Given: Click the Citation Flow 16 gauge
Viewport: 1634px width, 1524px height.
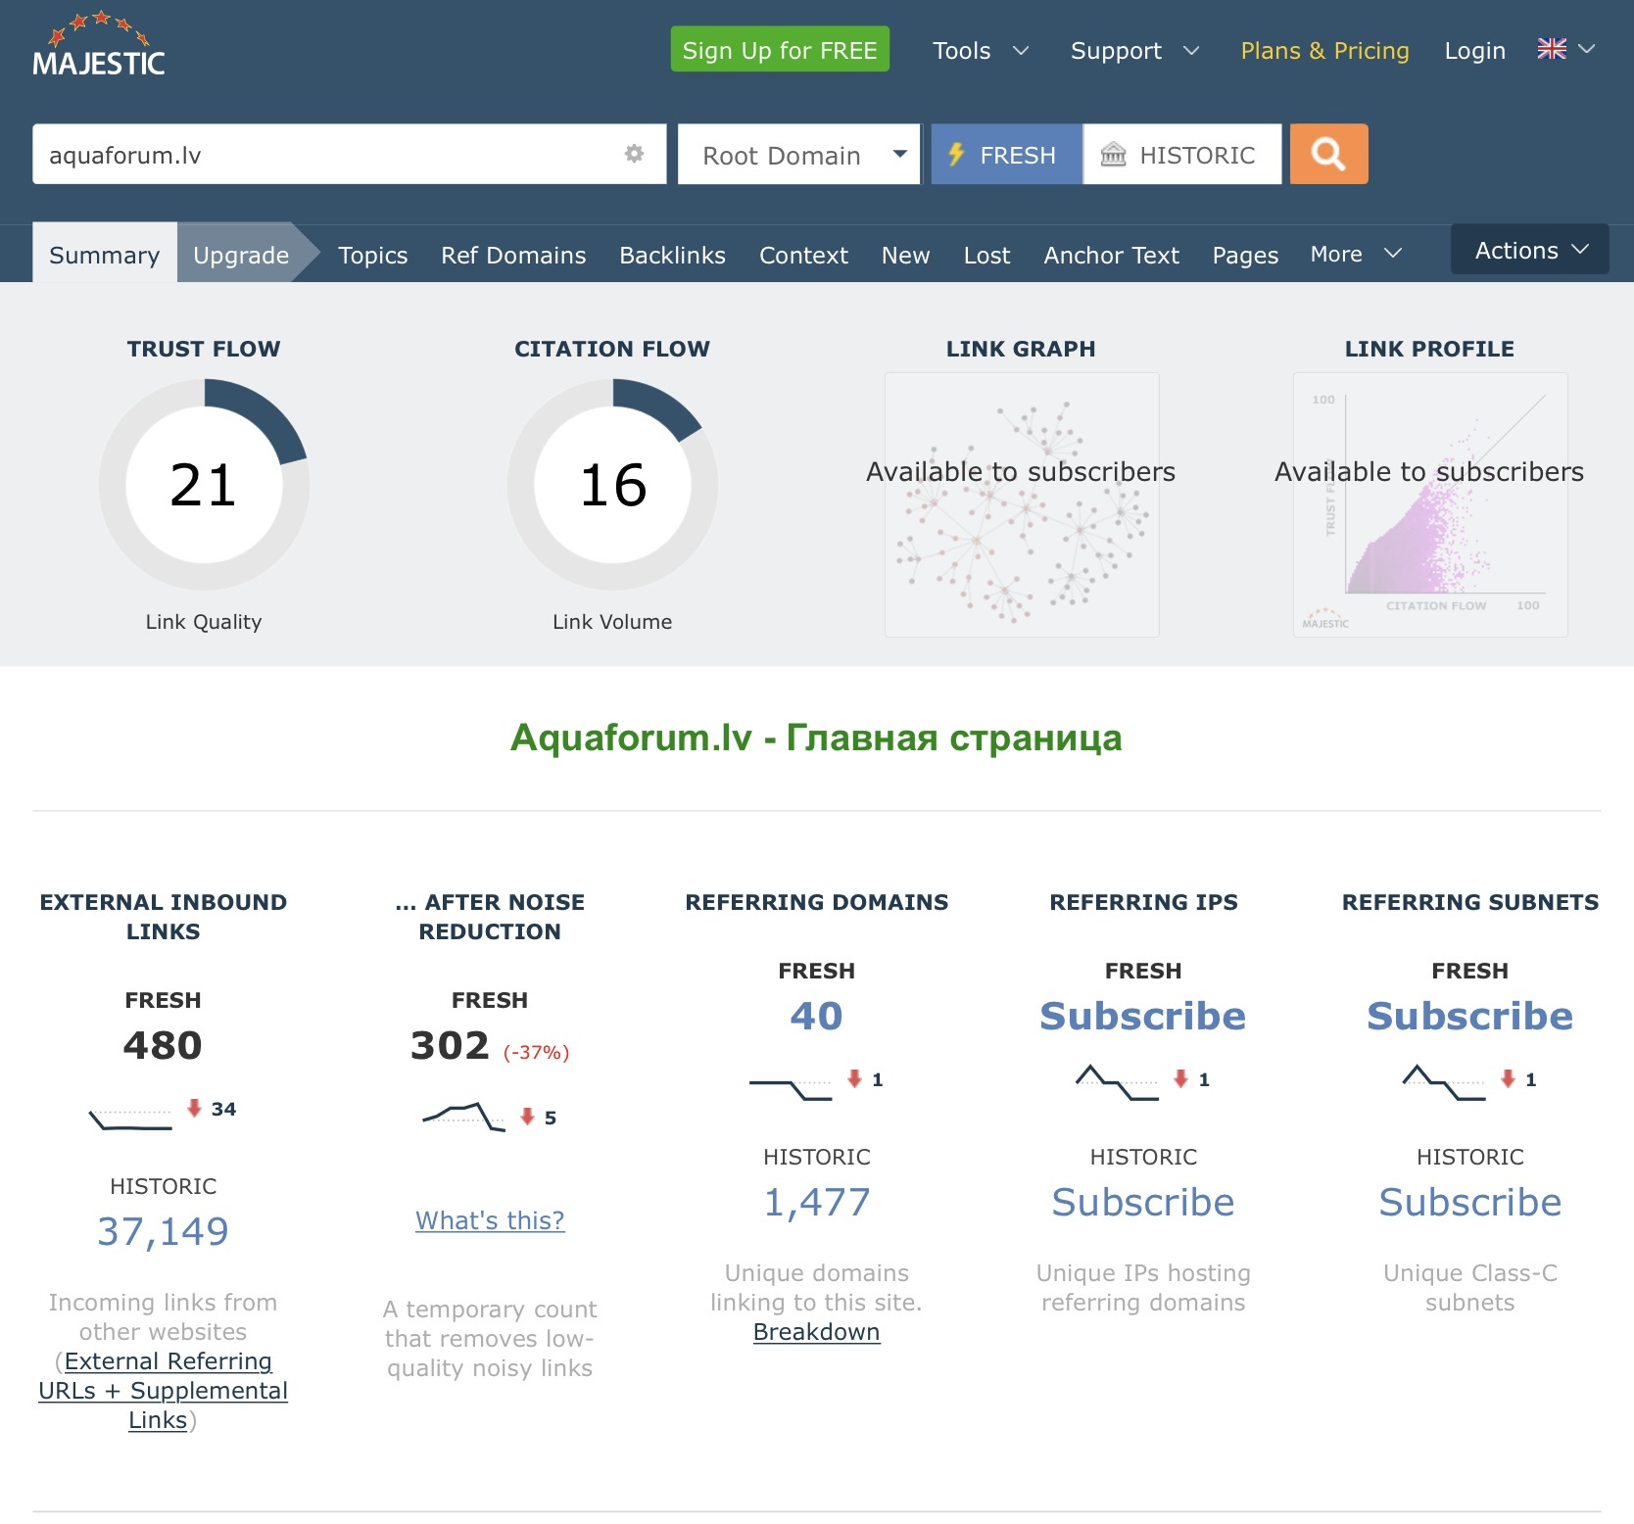Looking at the screenshot, I should click(x=612, y=485).
